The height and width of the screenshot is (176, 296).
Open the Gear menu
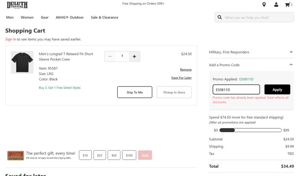point(44,17)
